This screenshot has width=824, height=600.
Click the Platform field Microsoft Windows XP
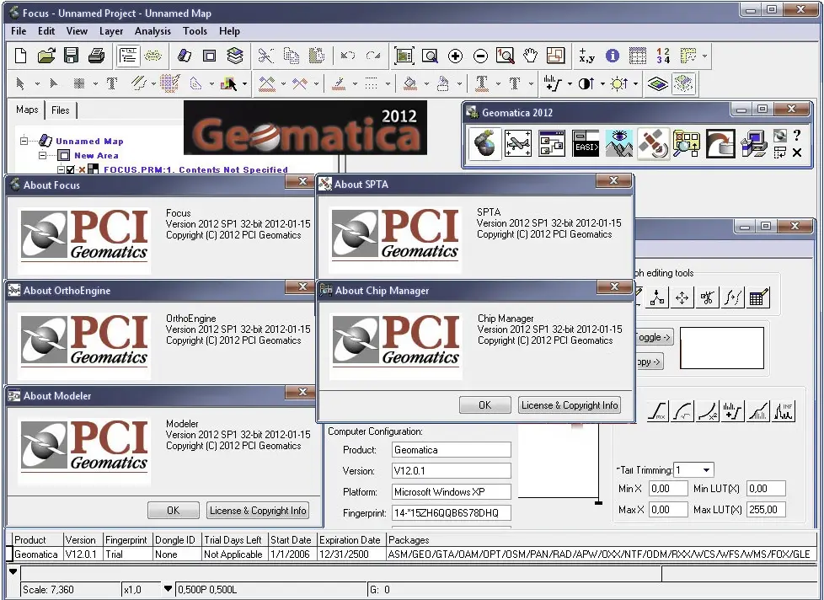[452, 492]
